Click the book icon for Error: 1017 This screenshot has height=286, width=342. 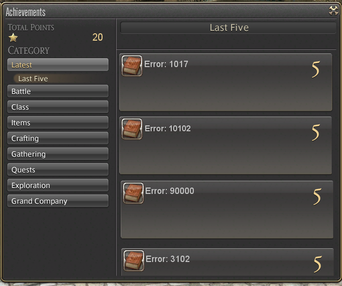coord(132,66)
